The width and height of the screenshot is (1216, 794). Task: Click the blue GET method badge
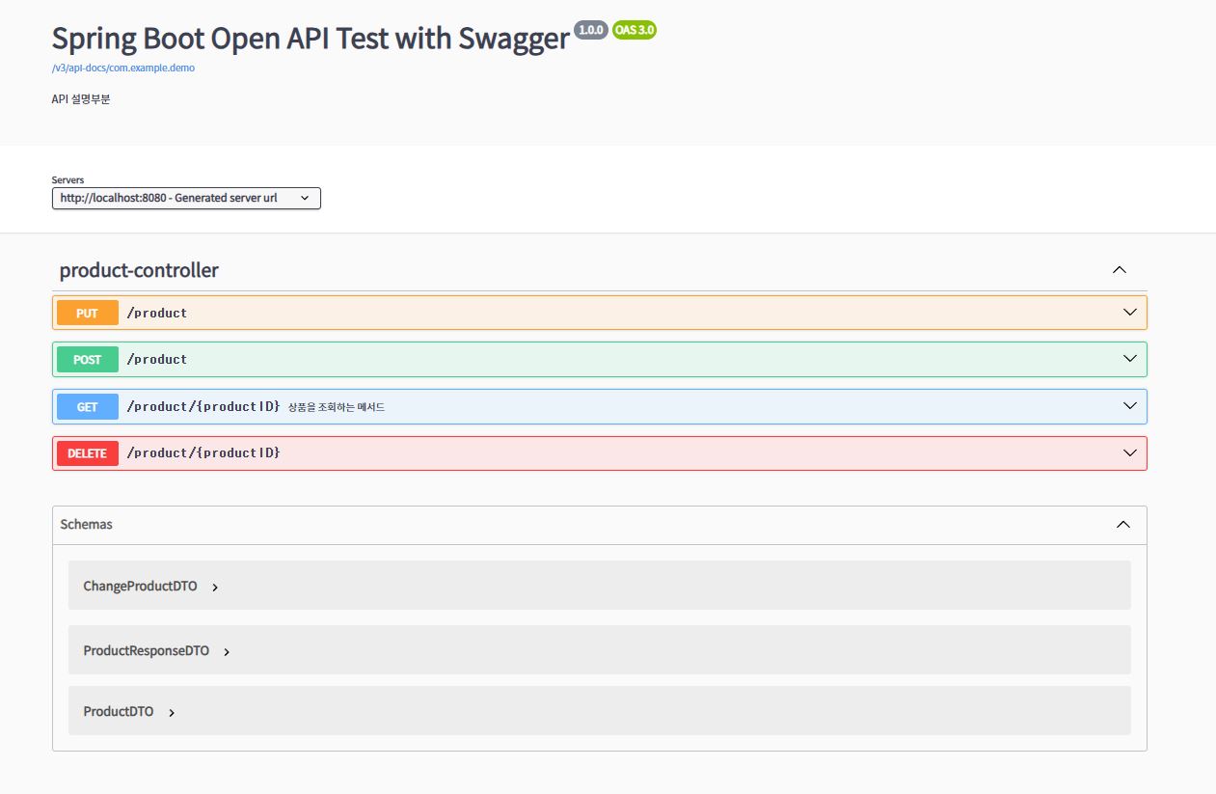coord(88,406)
